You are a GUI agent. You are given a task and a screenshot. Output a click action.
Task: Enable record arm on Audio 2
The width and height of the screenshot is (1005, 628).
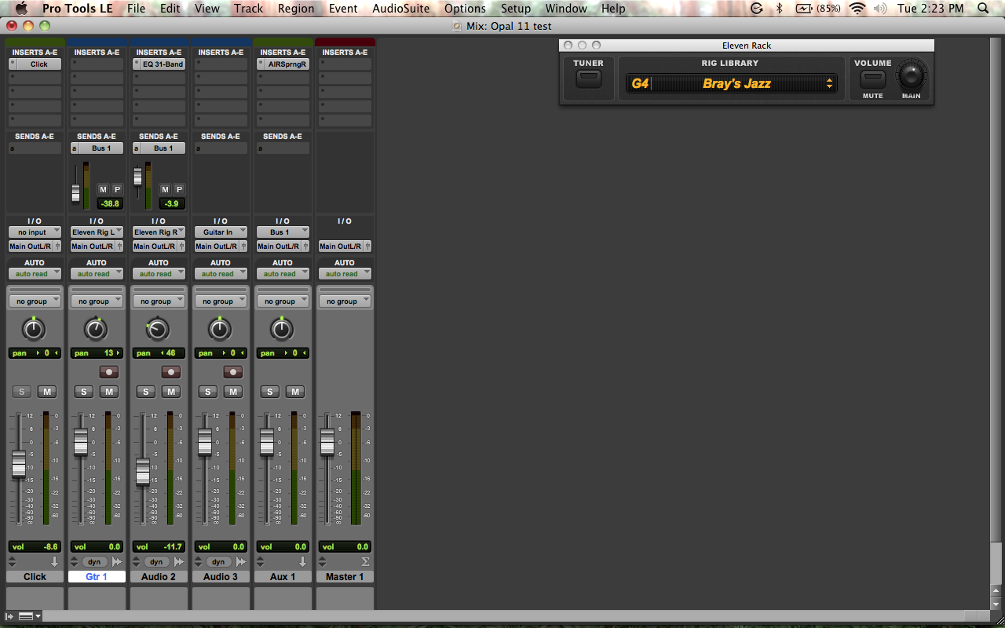pyautogui.click(x=170, y=372)
